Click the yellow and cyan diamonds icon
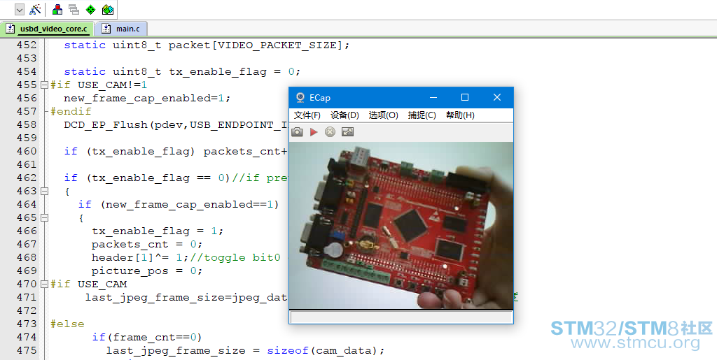Image resolution: width=717 pixels, height=360 pixels. click(107, 10)
